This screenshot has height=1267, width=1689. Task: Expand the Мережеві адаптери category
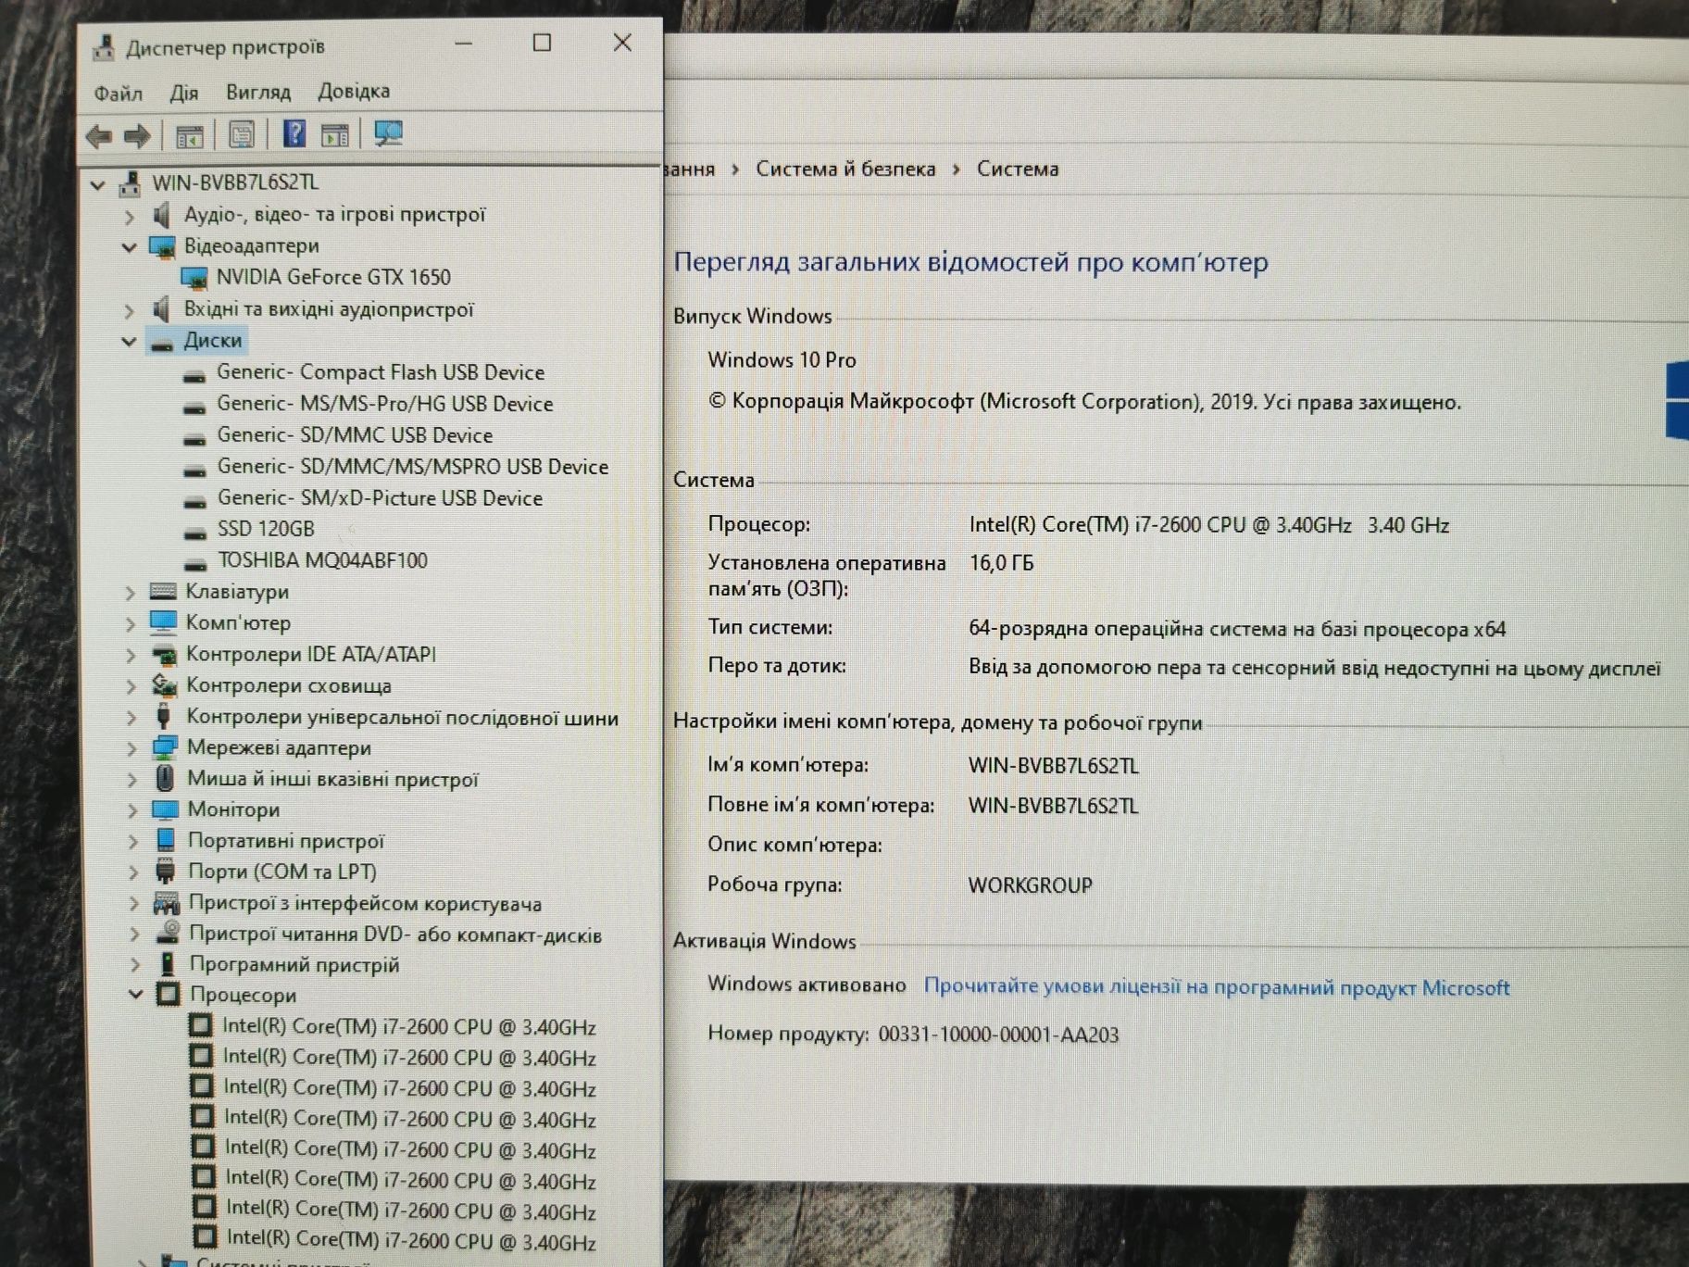[x=131, y=748]
